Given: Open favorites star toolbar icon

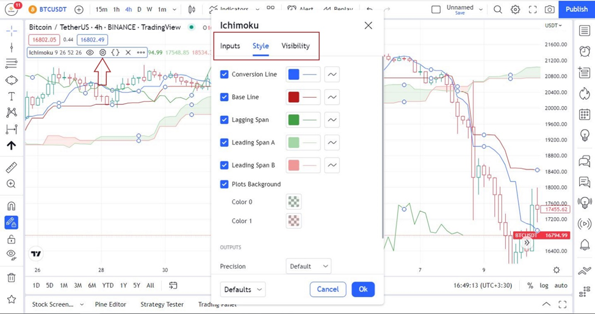Looking at the screenshot, I should (x=12, y=299).
